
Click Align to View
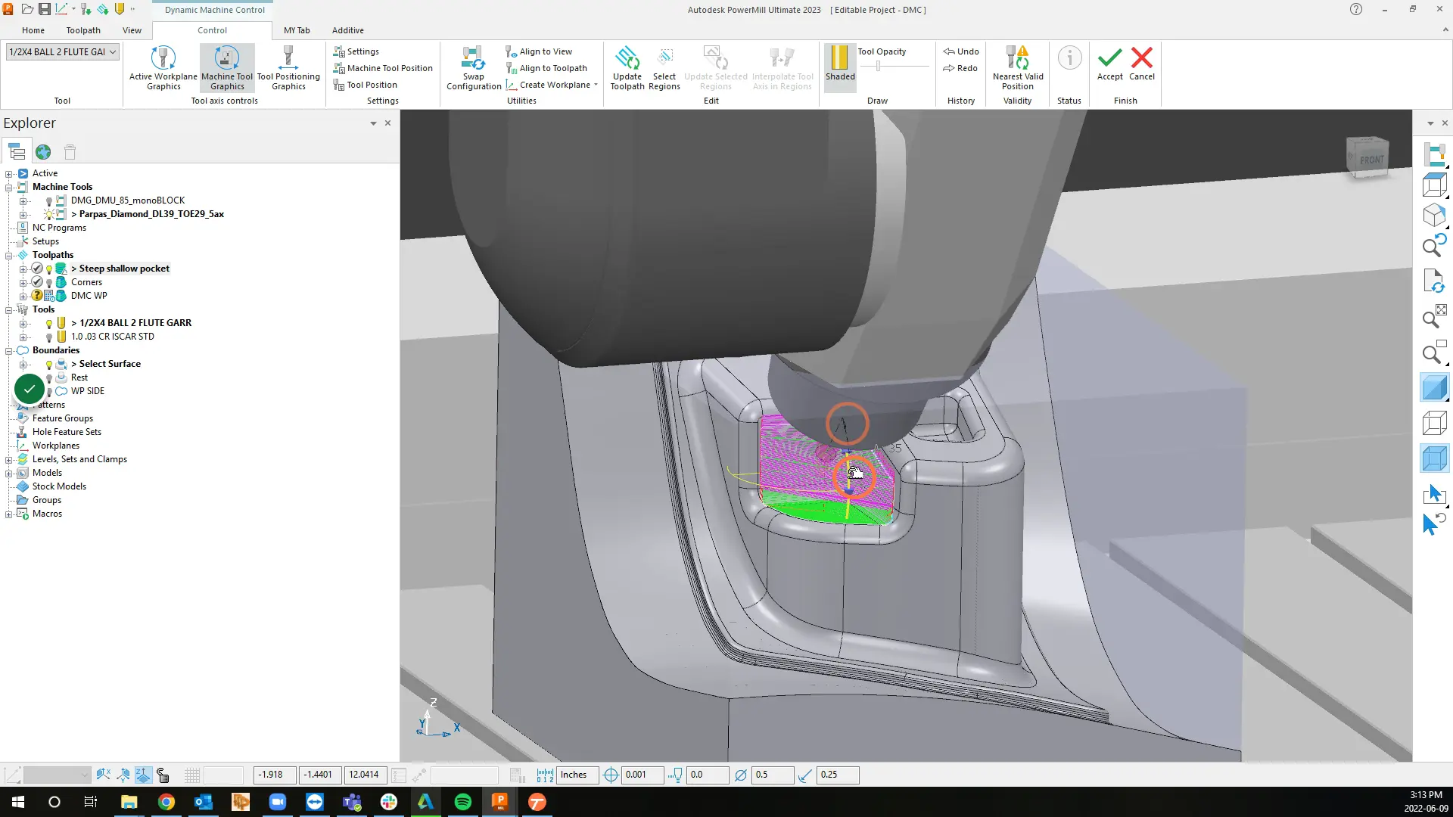point(539,51)
